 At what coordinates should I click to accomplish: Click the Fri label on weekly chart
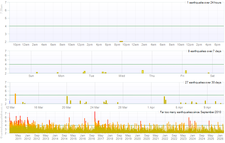coord(182,76)
